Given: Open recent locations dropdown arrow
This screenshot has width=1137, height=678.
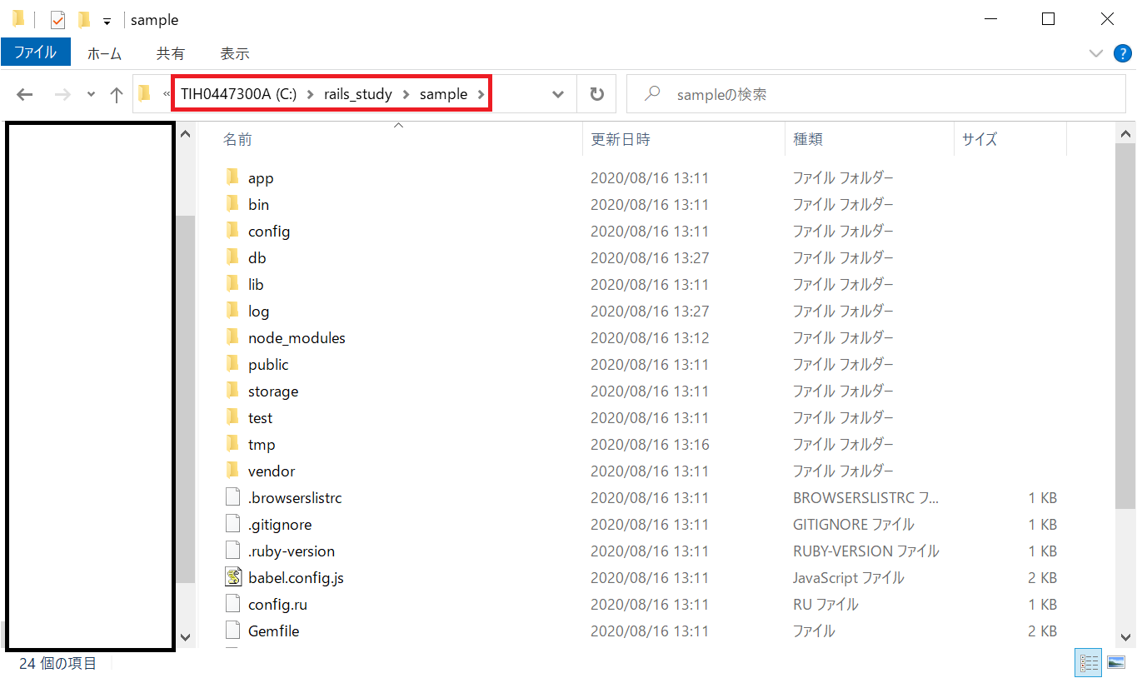Looking at the screenshot, I should click(x=91, y=95).
